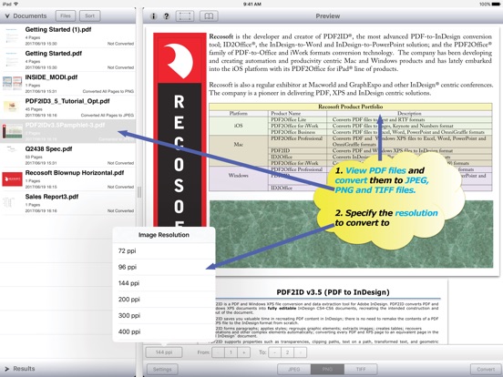
Task: Increase the To page number
Action: (301, 352)
